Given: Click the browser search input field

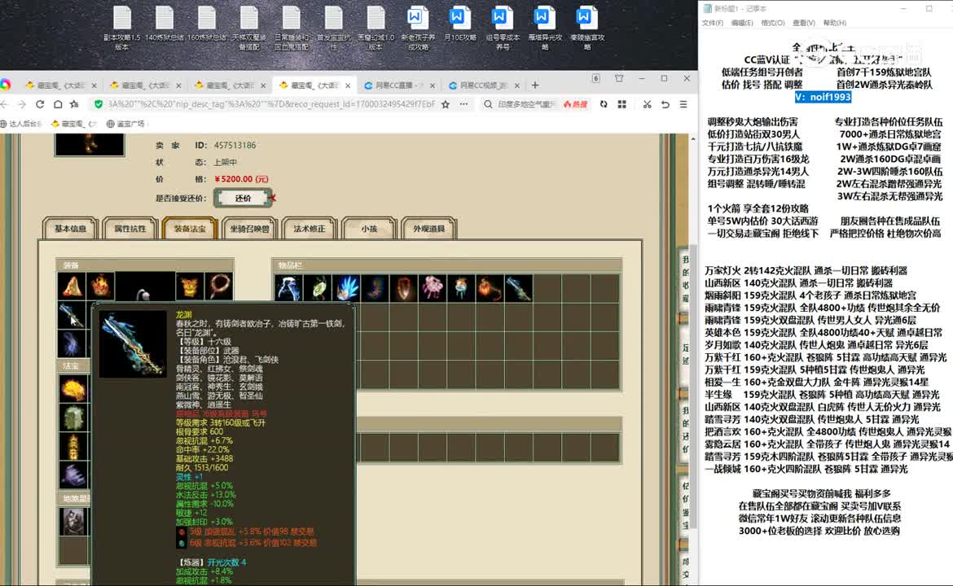Looking at the screenshot, I should tap(525, 104).
